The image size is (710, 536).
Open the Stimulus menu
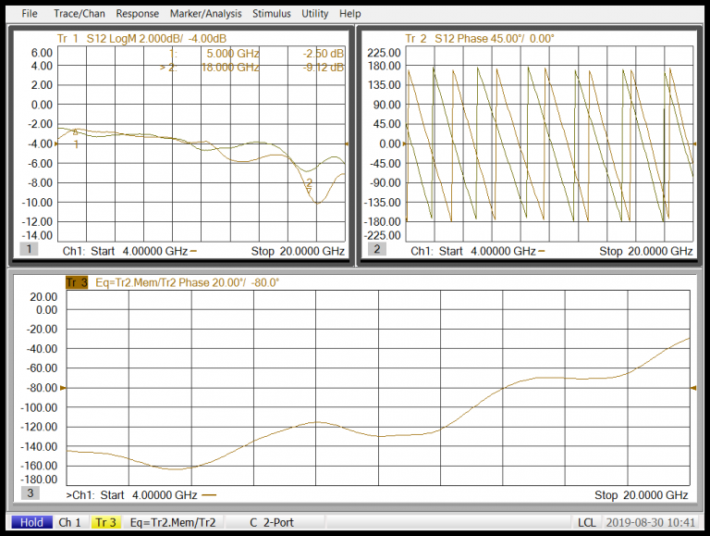pyautogui.click(x=271, y=14)
